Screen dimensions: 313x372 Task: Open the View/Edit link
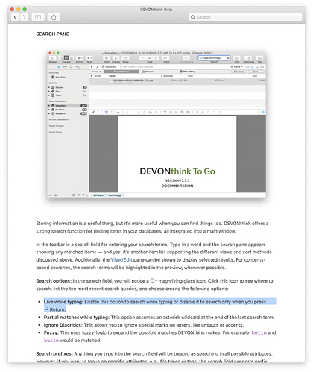(121, 259)
